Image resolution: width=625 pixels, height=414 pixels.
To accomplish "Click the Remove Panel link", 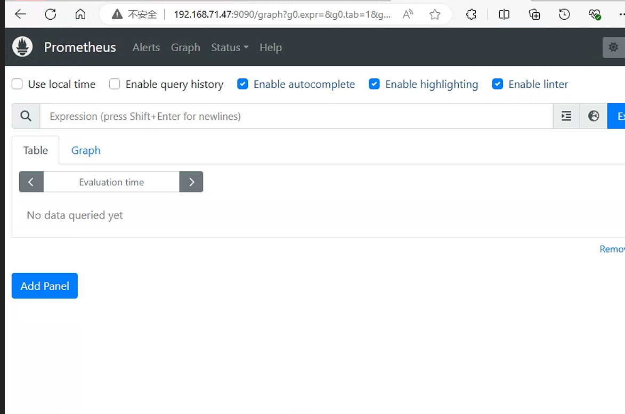I will click(612, 249).
